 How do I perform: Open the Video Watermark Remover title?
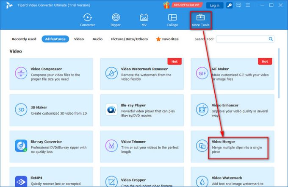point(144,69)
